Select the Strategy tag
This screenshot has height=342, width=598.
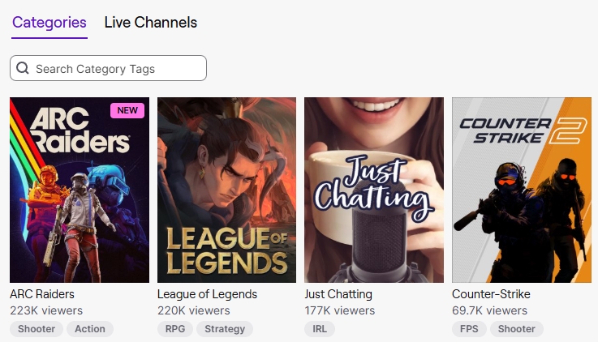coord(225,329)
